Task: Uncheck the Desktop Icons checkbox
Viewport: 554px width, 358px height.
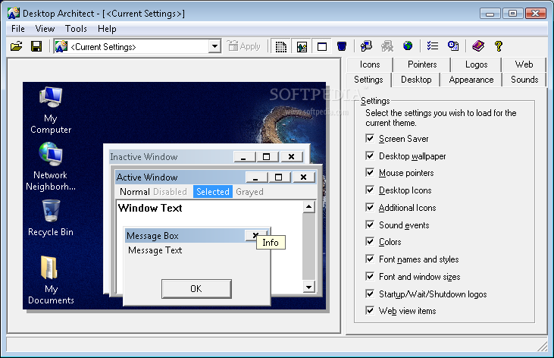Action: coord(370,190)
